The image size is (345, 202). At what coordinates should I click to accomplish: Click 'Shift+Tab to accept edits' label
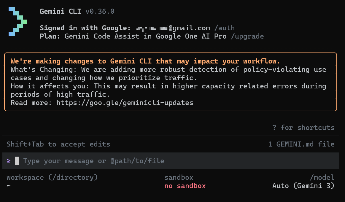(58, 144)
